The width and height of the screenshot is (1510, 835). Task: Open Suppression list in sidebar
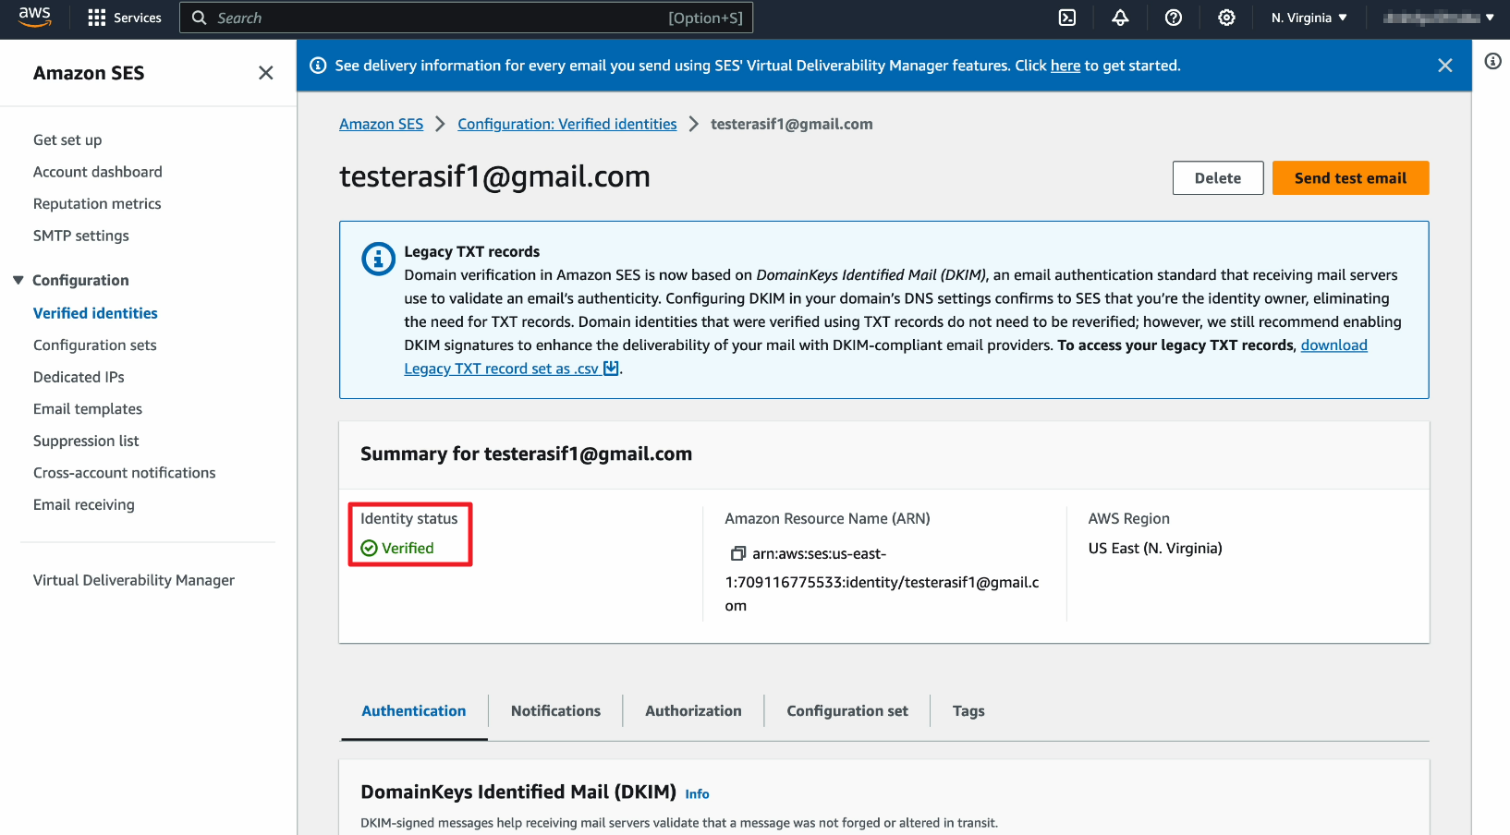tap(86, 441)
